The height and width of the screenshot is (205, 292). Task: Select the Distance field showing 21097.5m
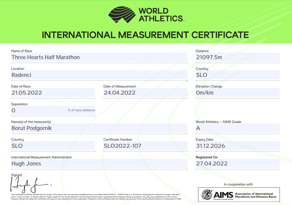coord(237,57)
